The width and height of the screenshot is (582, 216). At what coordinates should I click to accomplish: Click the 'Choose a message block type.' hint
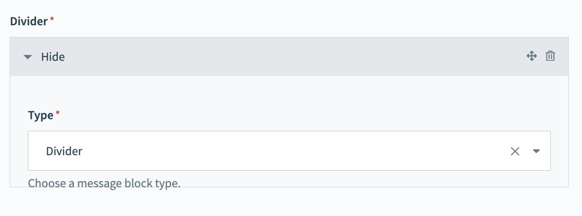click(104, 183)
